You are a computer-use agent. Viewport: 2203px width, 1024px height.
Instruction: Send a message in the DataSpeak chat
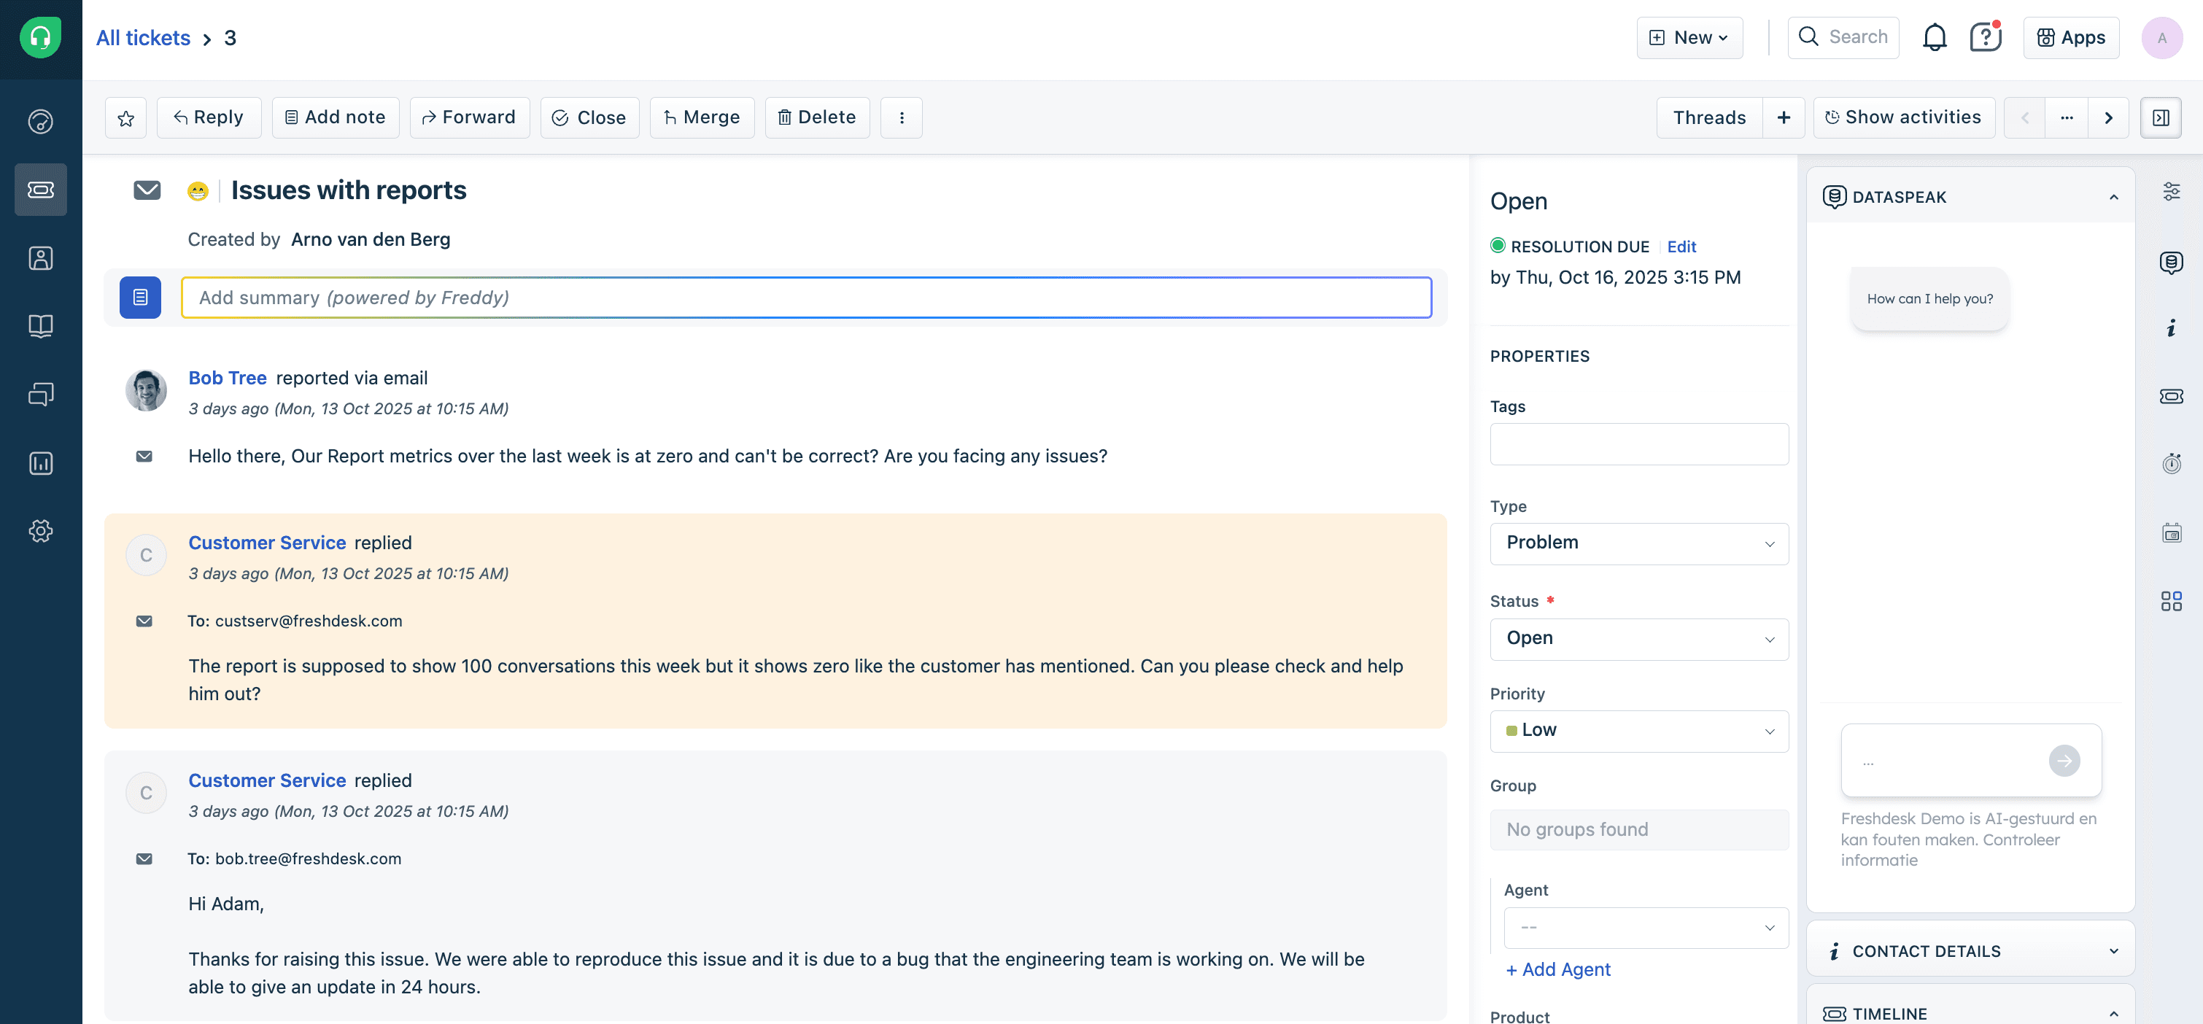[x=2064, y=760]
